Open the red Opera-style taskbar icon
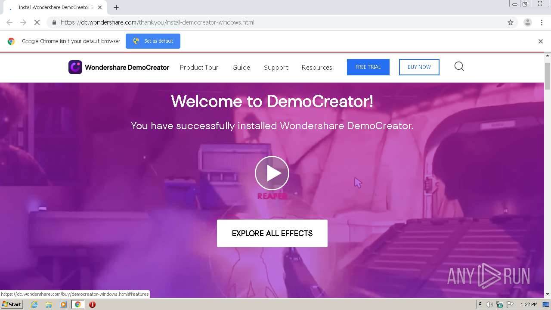Screen dimensions: 551x310 pos(92,304)
